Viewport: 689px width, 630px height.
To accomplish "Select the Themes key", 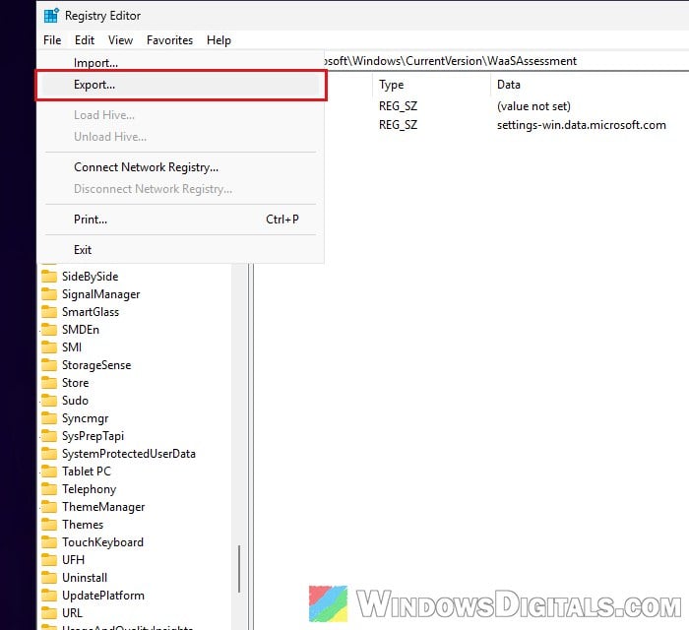I will click(83, 525).
